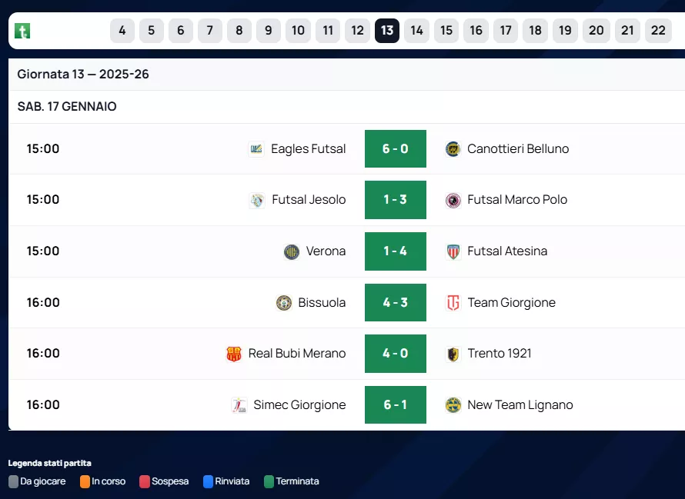Click the Real Bubi Merano crest
685x499 pixels.
[234, 354]
